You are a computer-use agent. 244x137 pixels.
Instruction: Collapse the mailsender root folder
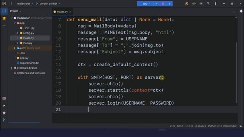click(12, 18)
